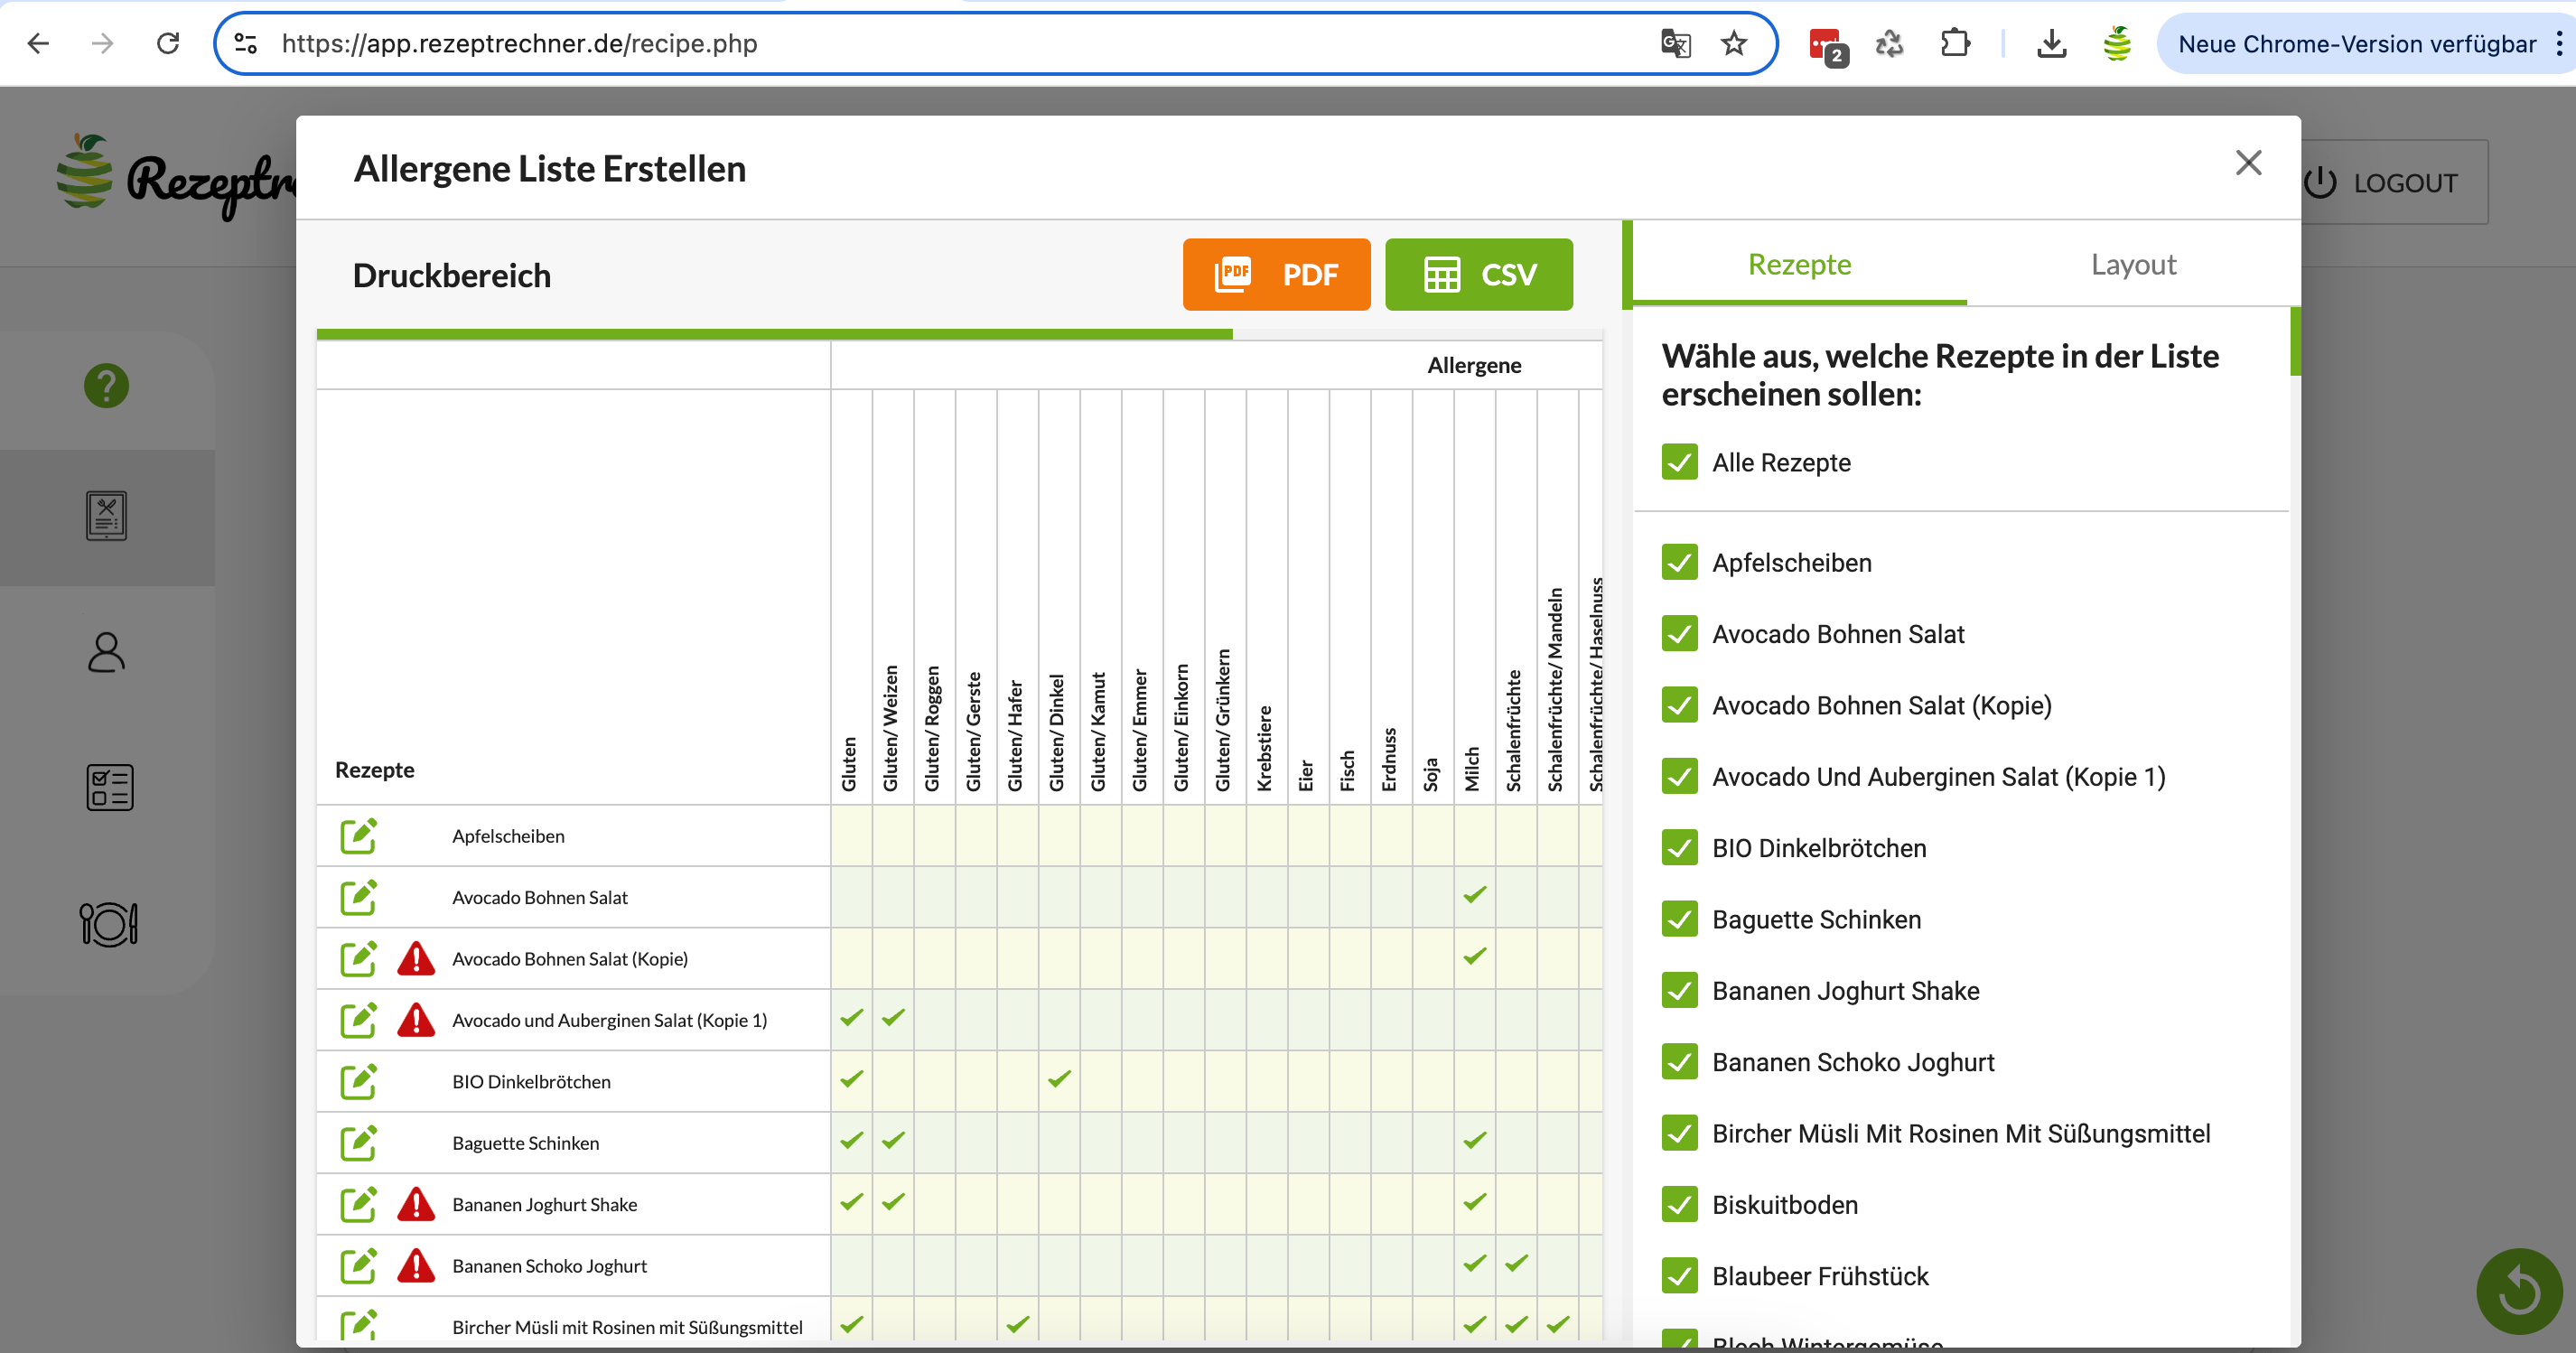The height and width of the screenshot is (1353, 2576).
Task: Click the Milch column header
Action: tap(1472, 769)
